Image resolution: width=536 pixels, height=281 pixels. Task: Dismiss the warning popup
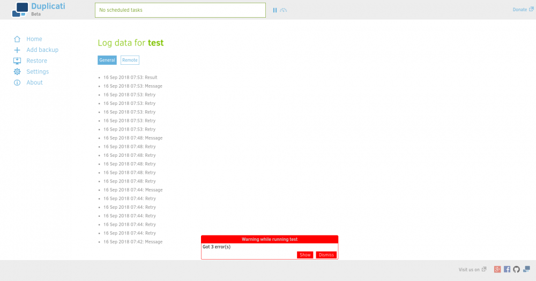coord(326,255)
